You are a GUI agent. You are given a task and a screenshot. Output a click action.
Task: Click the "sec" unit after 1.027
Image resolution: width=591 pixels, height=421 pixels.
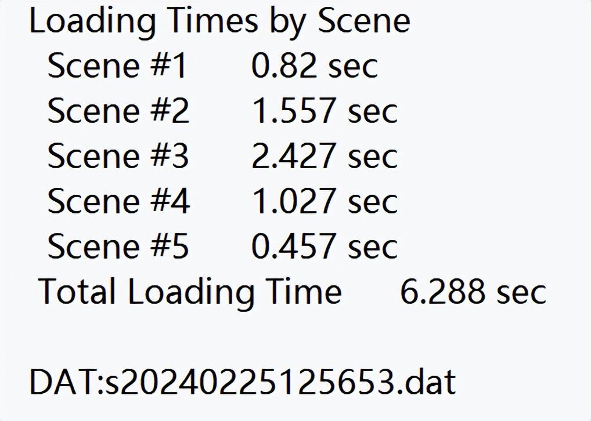pos(373,201)
